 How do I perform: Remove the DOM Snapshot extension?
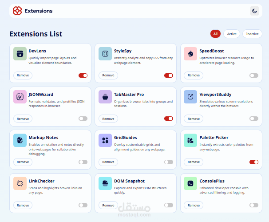click(108, 205)
